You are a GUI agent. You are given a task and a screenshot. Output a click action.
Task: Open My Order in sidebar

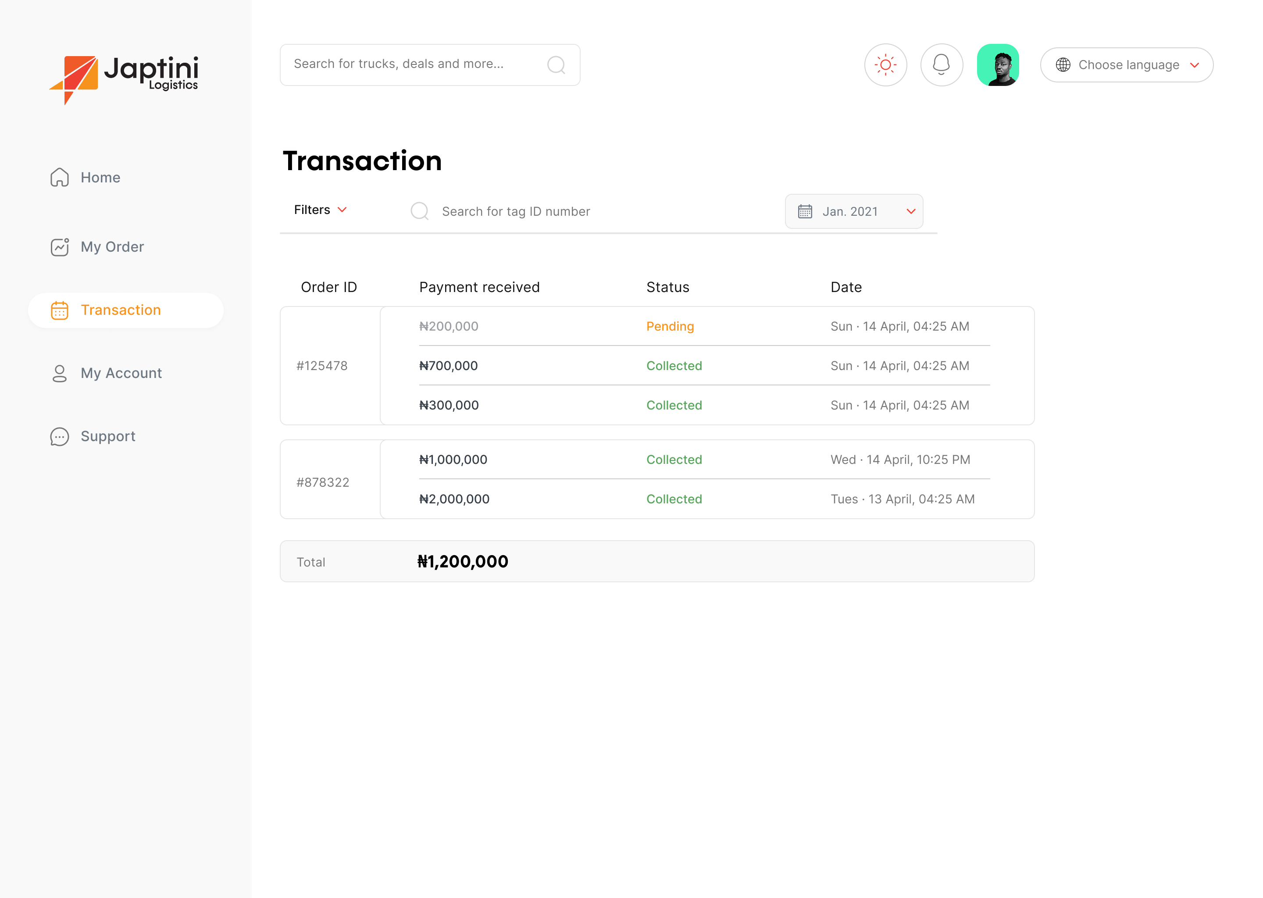click(112, 246)
